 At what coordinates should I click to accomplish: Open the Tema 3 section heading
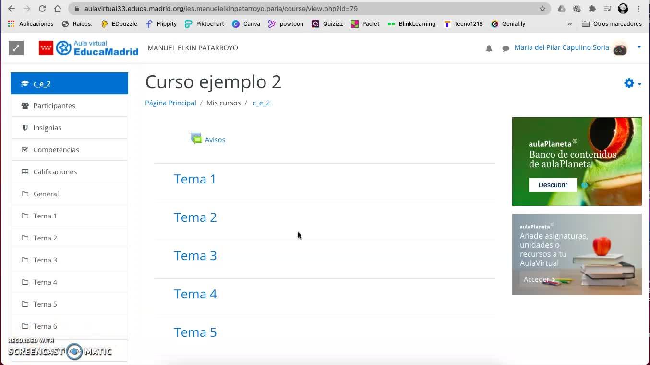point(195,255)
